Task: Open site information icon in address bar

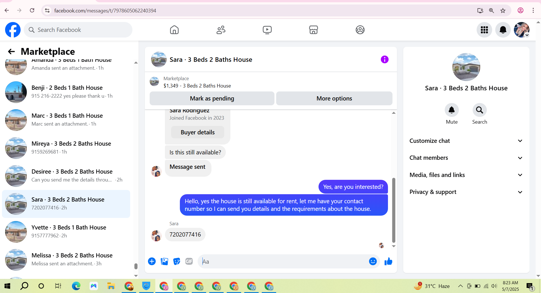Action: (x=47, y=10)
